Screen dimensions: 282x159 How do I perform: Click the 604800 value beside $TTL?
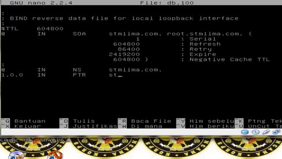[x=50, y=28]
